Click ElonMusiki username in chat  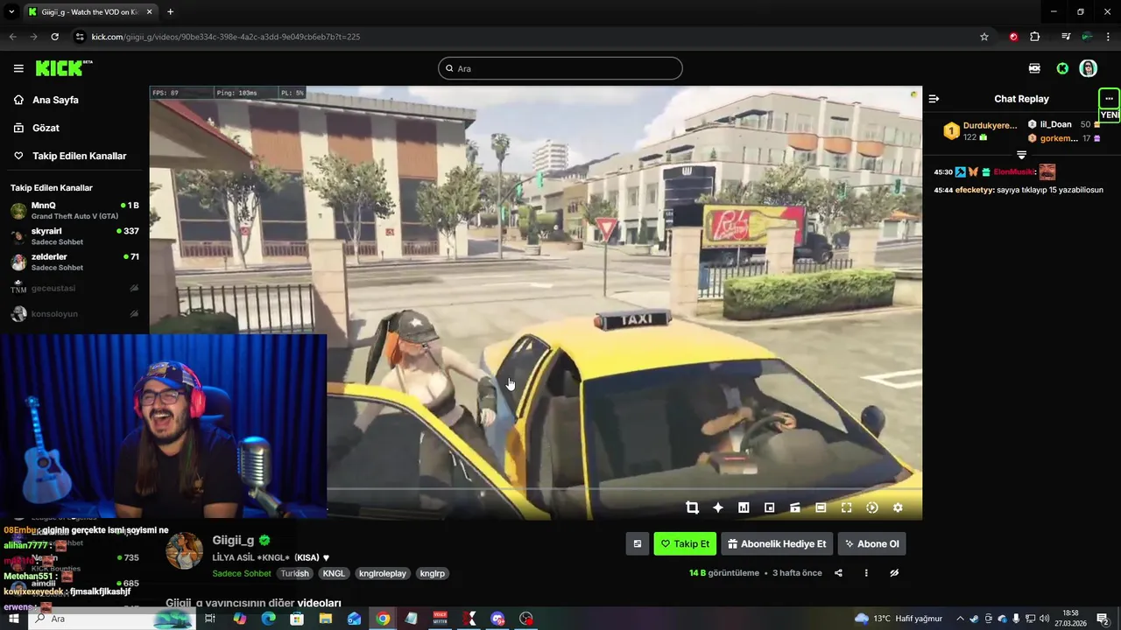pyautogui.click(x=1013, y=172)
